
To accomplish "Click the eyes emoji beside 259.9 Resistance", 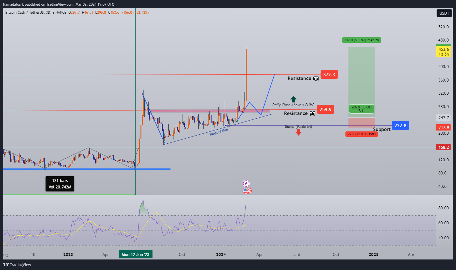I will click(x=312, y=113).
